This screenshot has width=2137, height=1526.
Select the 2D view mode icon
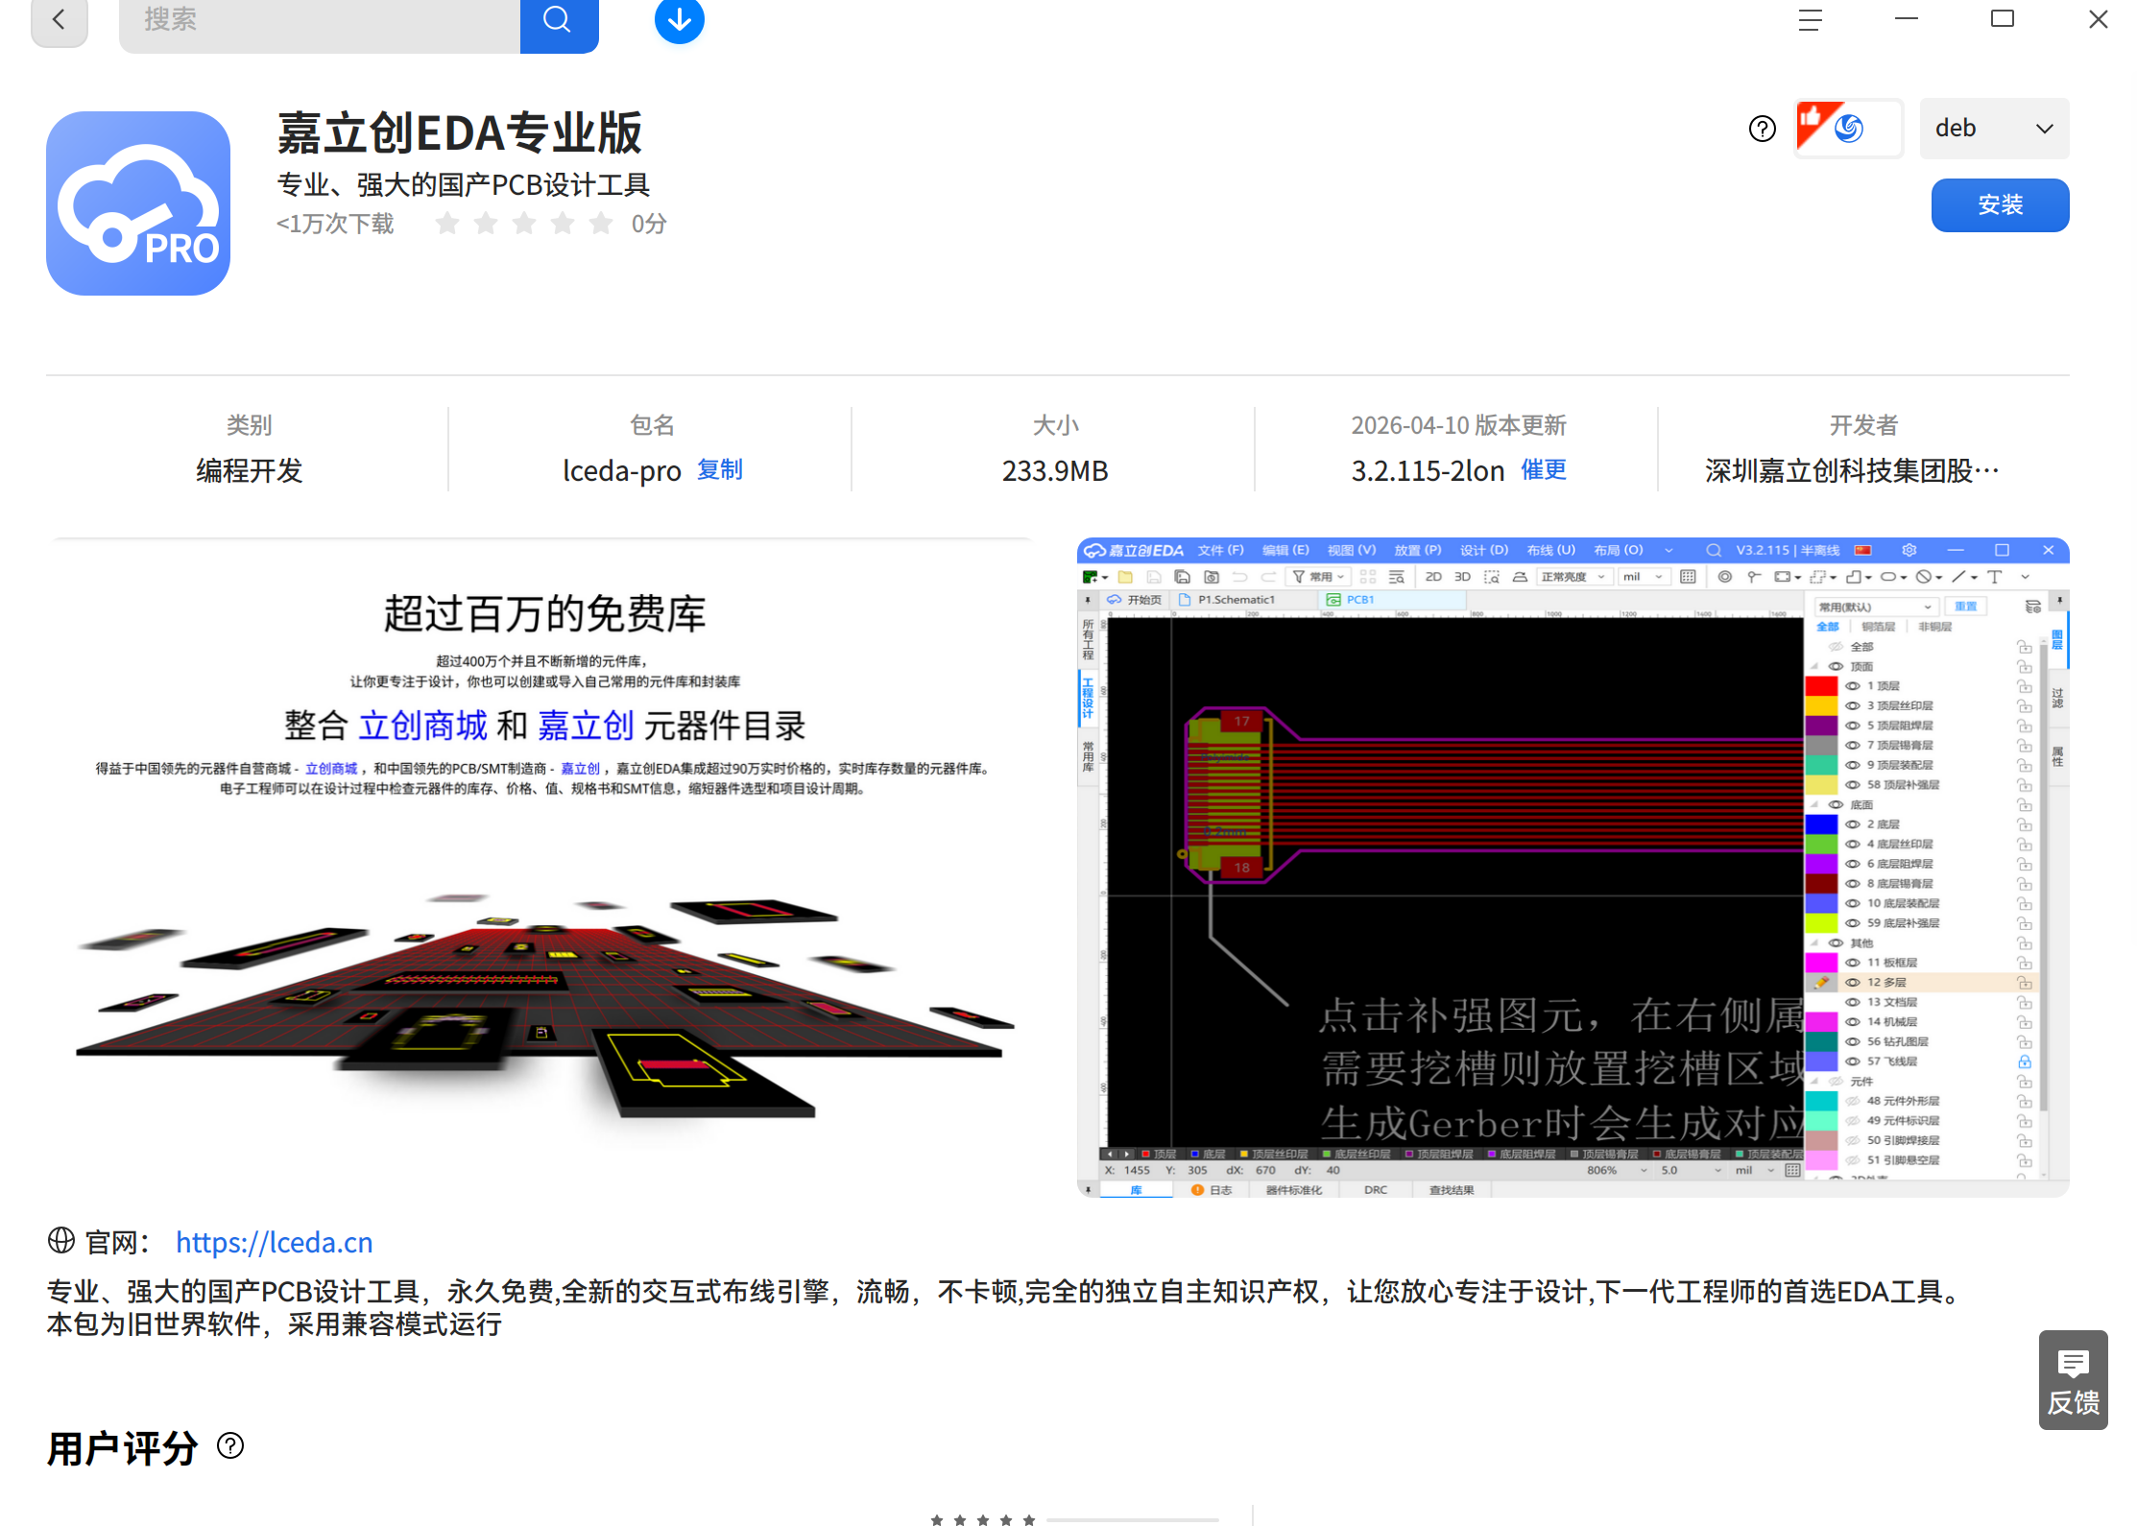[x=1434, y=577]
